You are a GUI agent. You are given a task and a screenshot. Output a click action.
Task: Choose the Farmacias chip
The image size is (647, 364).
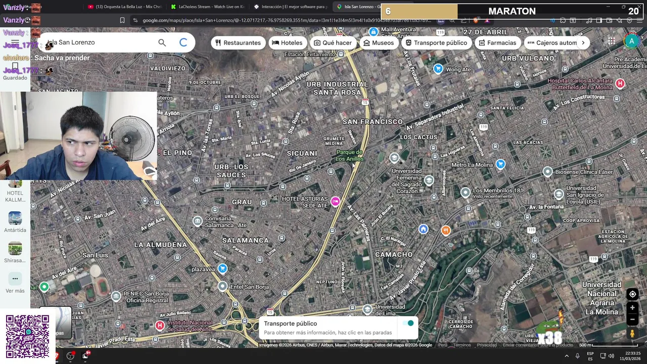coord(497,43)
